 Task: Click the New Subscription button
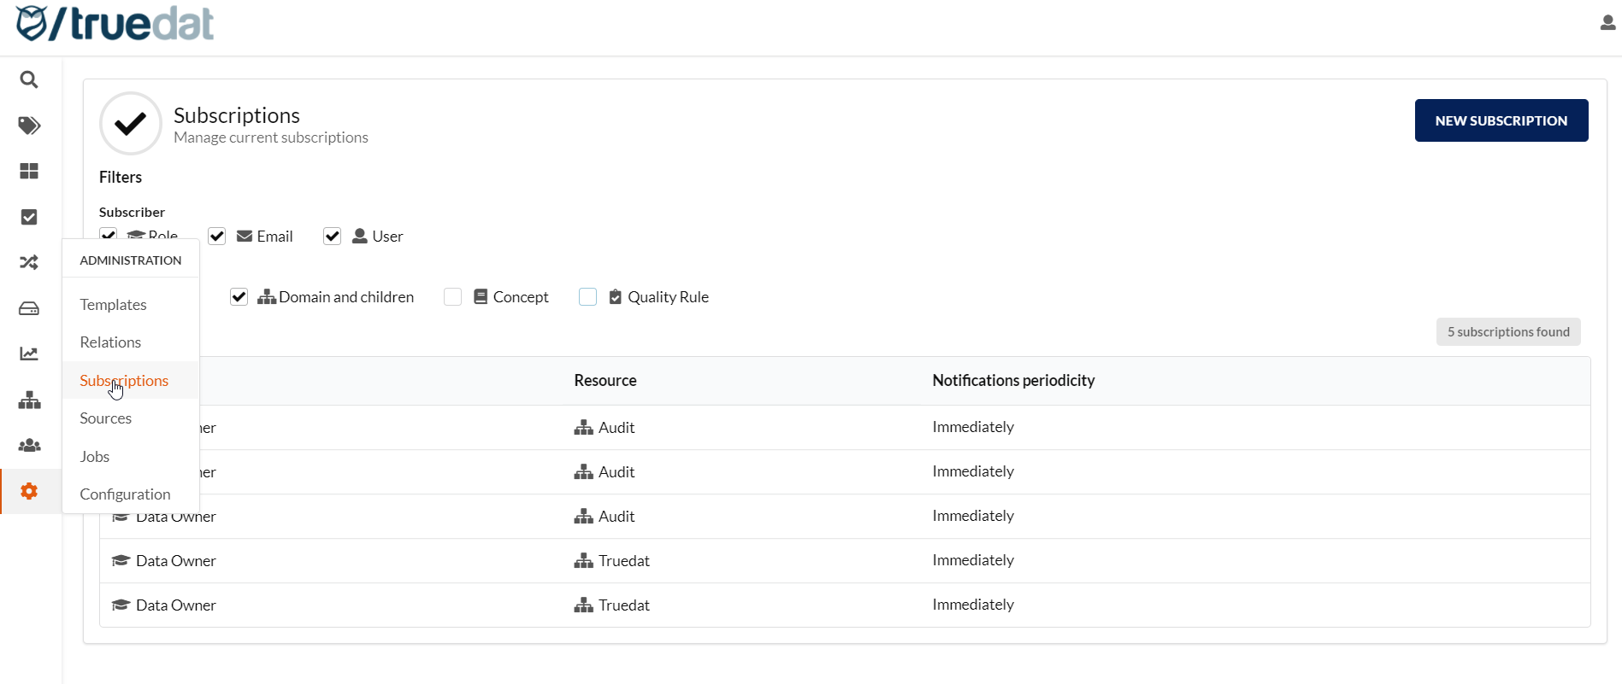[1501, 120]
